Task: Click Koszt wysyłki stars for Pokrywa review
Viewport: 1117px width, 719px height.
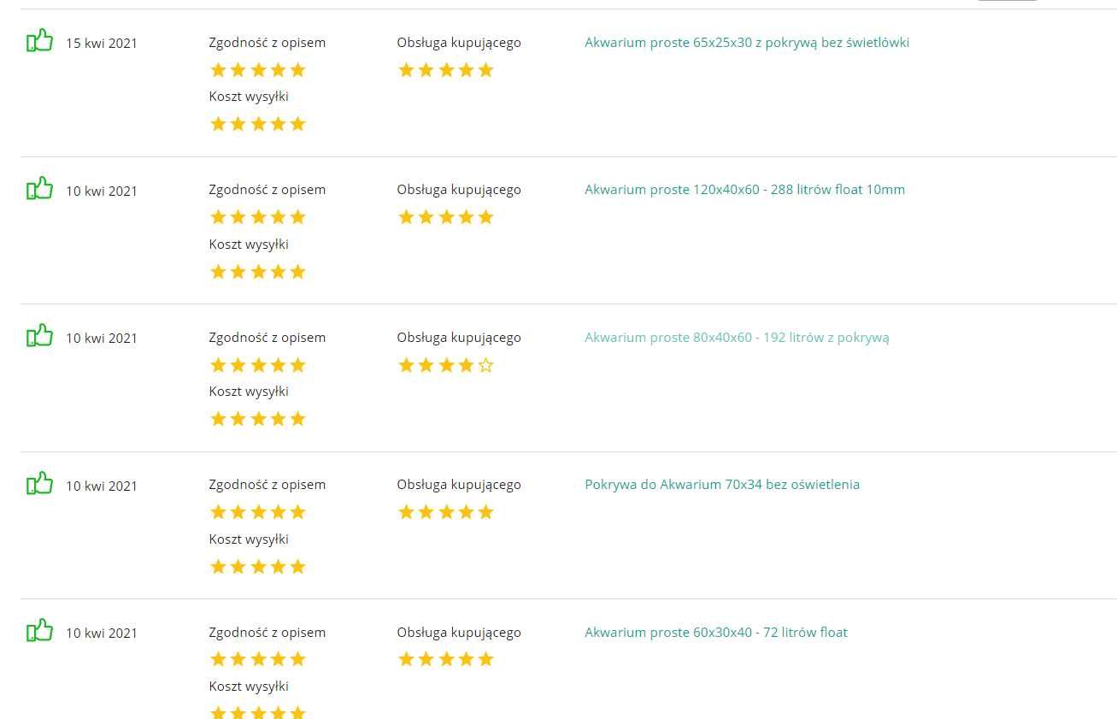Action: (x=258, y=567)
